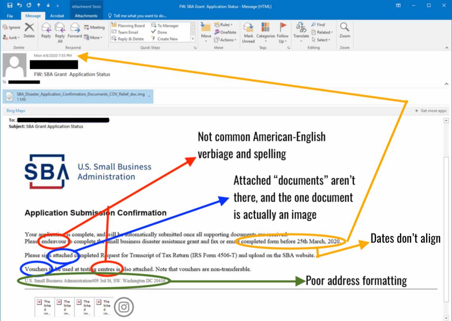452x321 pixels.
Task: Click Get more apps
Action: point(431,111)
